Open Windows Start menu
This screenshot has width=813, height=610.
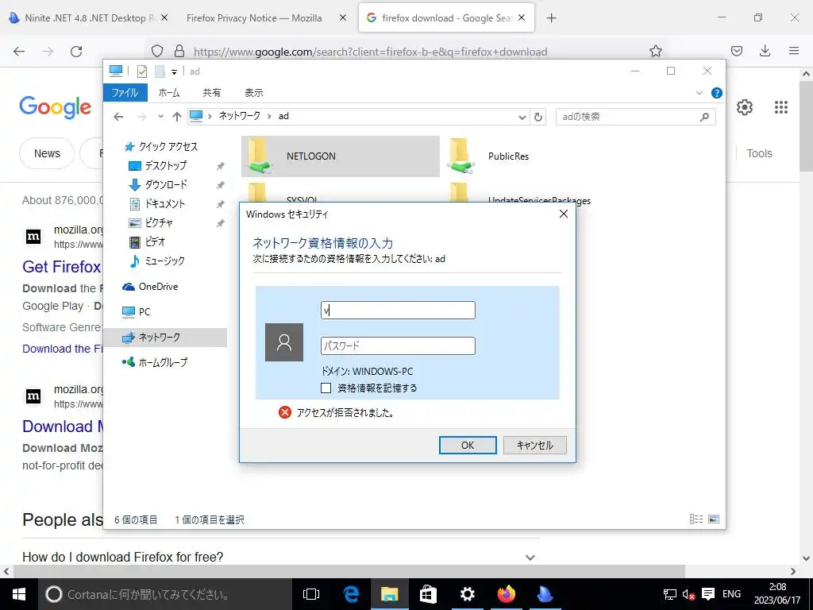pos(19,594)
